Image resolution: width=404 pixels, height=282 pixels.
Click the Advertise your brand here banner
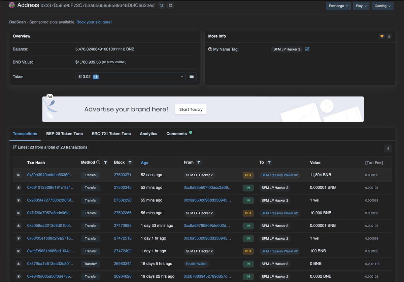(203, 109)
